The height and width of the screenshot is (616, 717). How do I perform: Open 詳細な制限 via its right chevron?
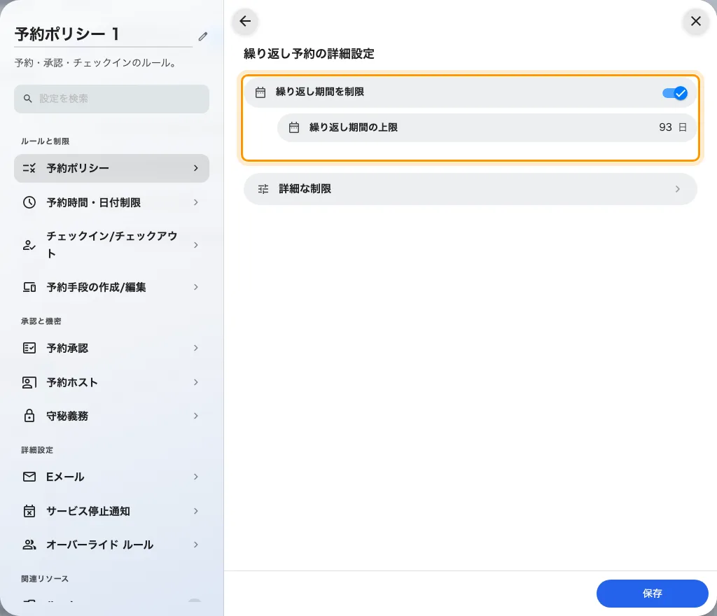678,189
